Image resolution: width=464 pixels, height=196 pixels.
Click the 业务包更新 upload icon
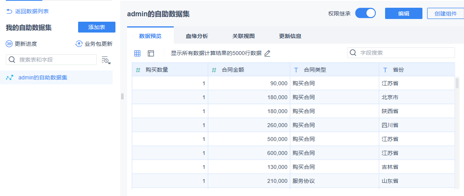click(x=79, y=44)
